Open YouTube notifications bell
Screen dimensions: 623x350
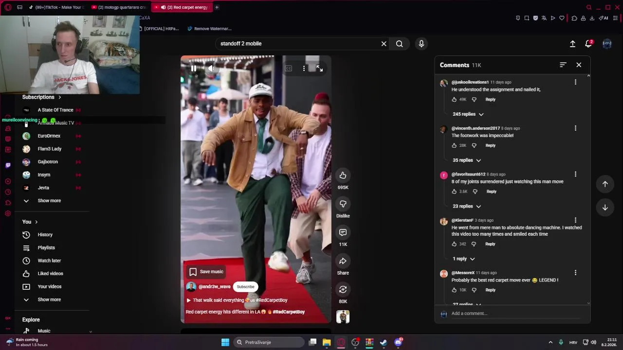coord(588,44)
